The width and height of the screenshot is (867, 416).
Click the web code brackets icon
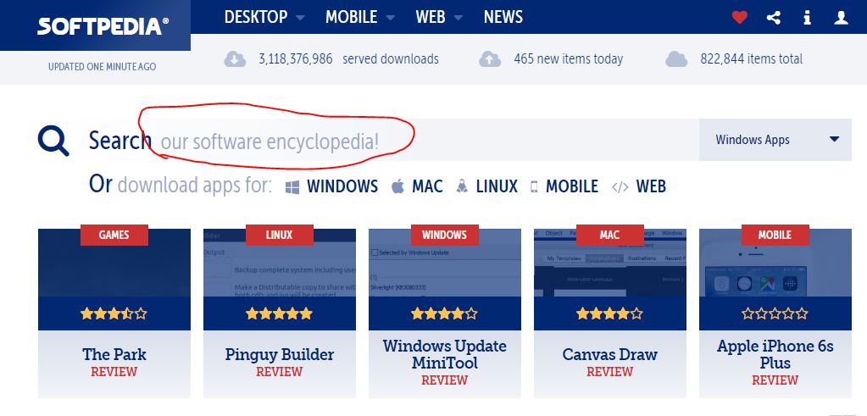(x=620, y=186)
